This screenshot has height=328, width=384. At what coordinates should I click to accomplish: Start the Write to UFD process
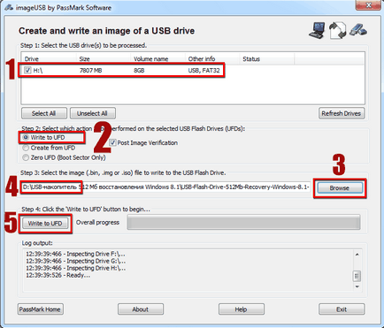(45, 224)
